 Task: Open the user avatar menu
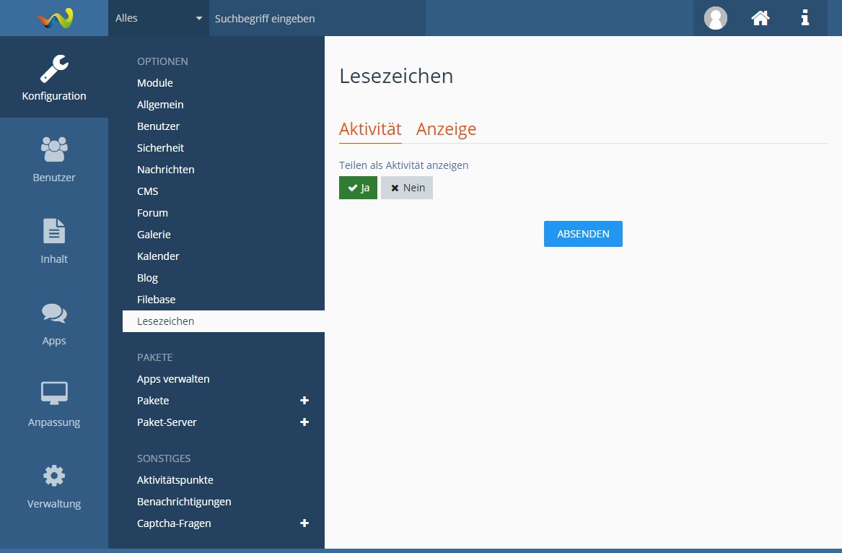[x=715, y=18]
